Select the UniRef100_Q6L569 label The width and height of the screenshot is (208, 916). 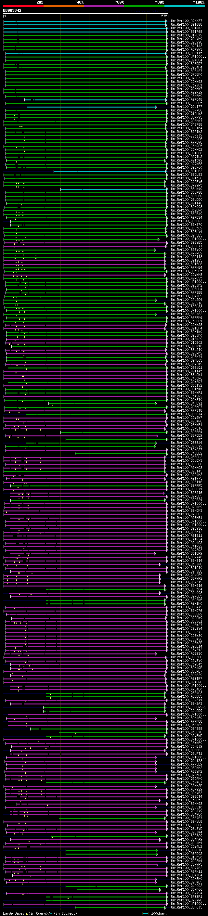coord(187,228)
